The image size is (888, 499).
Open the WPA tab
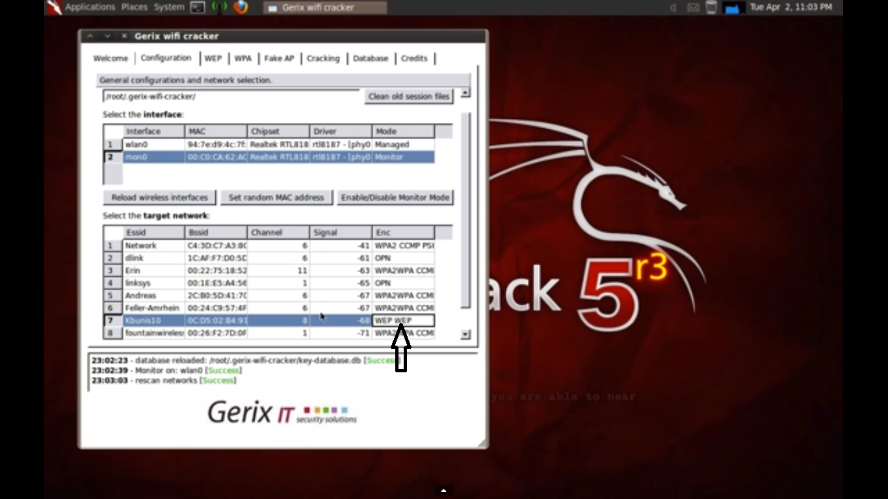[242, 58]
